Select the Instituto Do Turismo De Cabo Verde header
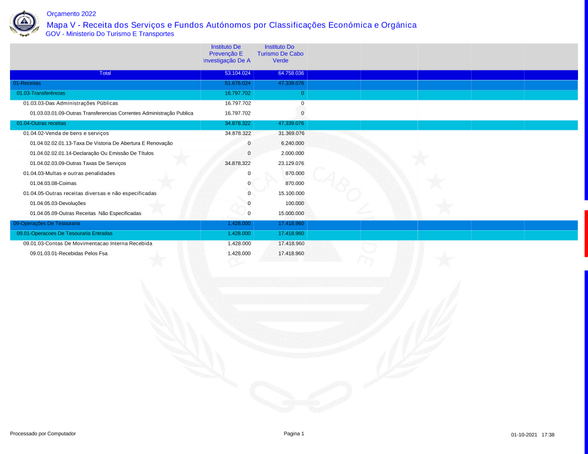588x454 pixels. [x=279, y=53]
